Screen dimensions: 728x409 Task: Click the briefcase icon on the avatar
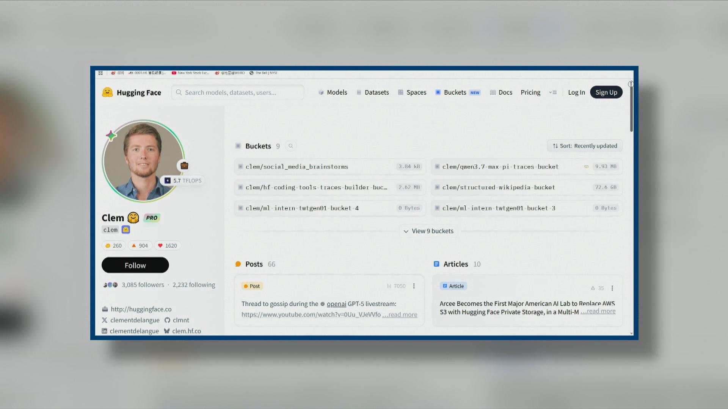click(x=184, y=165)
